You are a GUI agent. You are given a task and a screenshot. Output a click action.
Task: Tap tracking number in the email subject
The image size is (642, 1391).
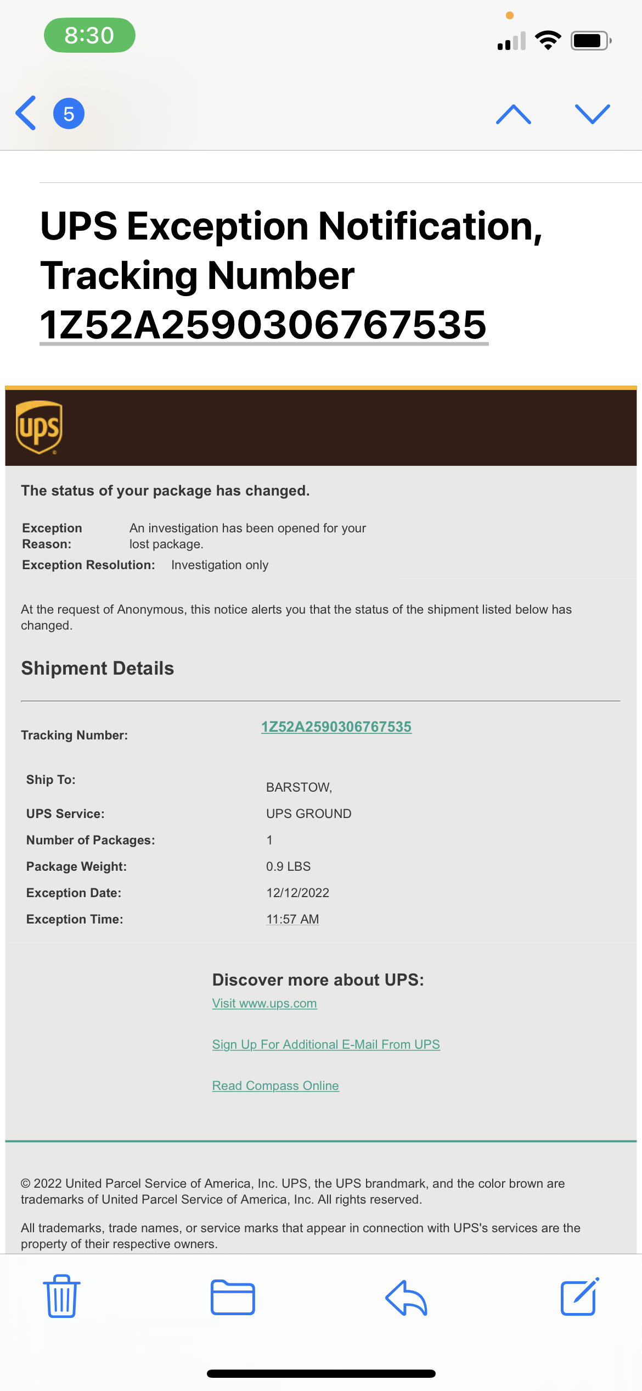[263, 325]
